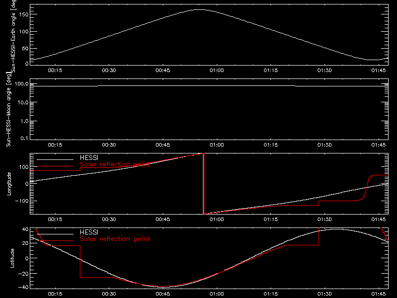Click 00:45 time label under Latitude plot
This screenshot has height=298, width=397.
pyautogui.click(x=163, y=294)
